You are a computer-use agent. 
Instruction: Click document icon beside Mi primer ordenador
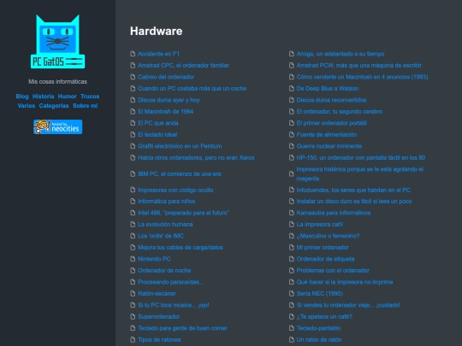(x=292, y=248)
